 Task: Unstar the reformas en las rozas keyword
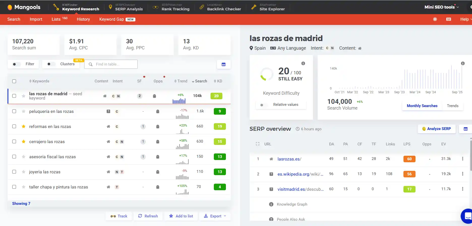[x=23, y=126]
